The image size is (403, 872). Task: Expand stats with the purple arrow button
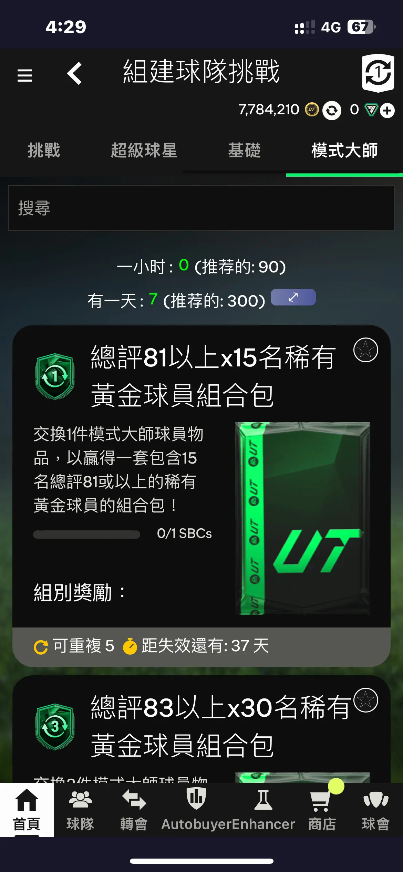293,297
